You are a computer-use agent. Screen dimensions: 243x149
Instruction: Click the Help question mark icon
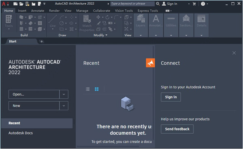click(203, 4)
